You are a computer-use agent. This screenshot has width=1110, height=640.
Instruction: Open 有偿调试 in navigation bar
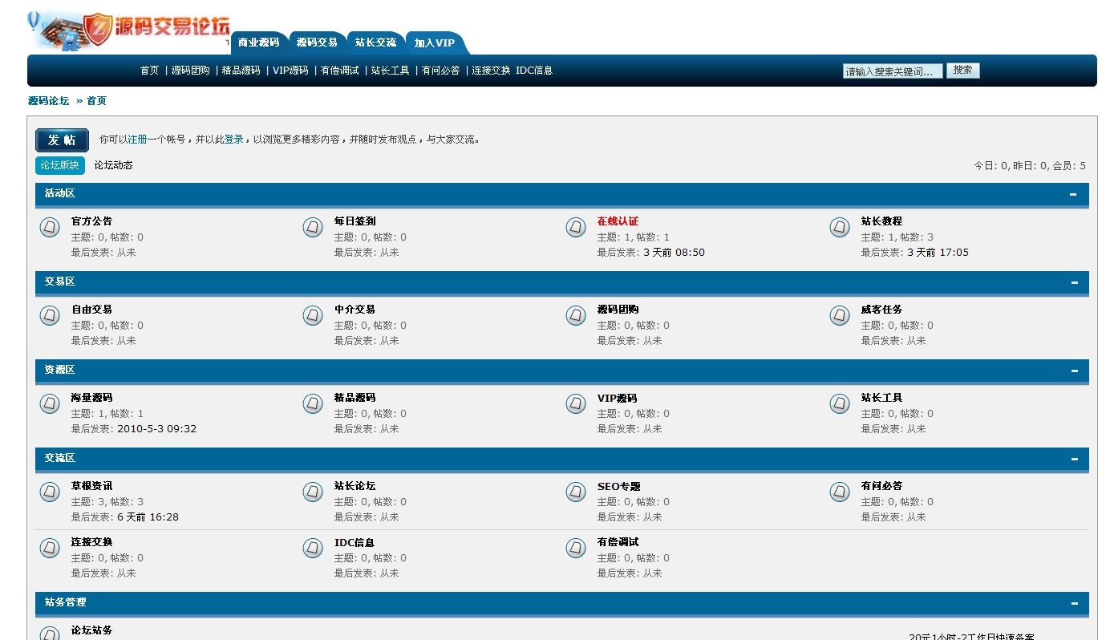tap(340, 71)
